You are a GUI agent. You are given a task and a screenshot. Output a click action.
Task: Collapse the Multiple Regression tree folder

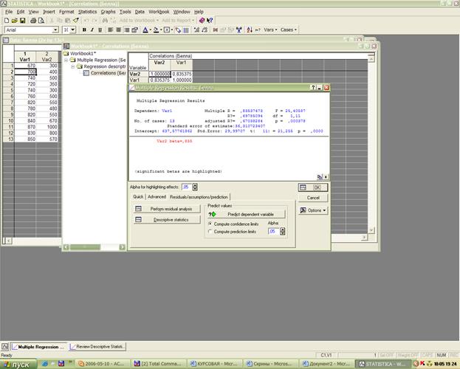click(66, 60)
